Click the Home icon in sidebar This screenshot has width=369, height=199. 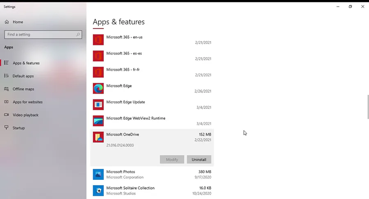pos(7,22)
